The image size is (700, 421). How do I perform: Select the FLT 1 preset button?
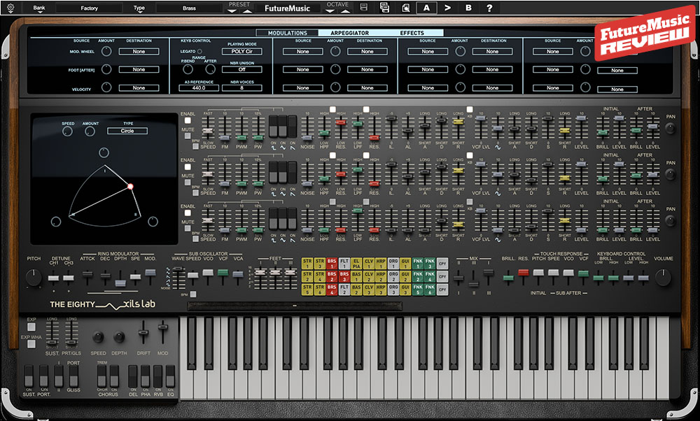click(x=344, y=263)
